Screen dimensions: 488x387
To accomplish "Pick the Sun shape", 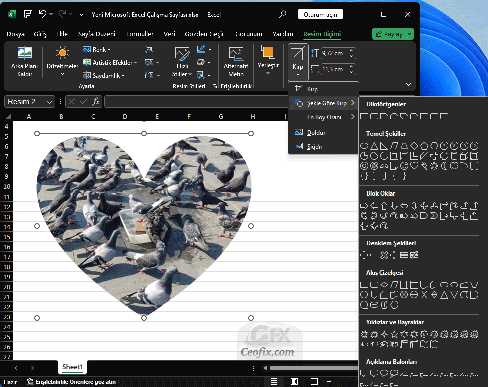I will (434, 166).
